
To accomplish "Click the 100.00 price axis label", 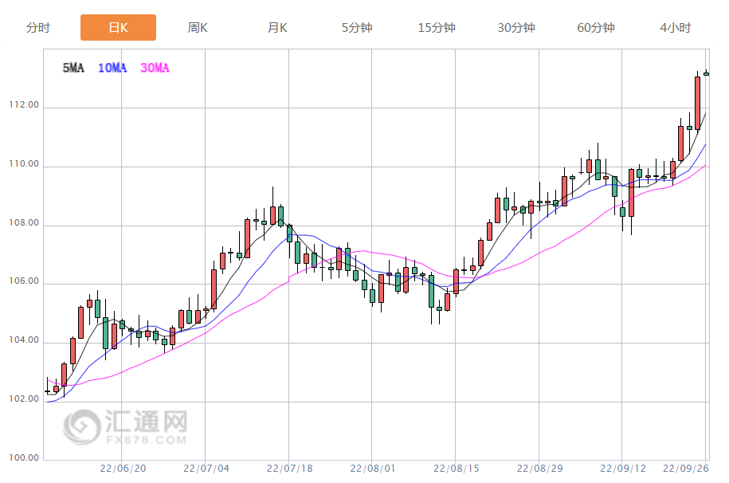I will click(x=24, y=458).
